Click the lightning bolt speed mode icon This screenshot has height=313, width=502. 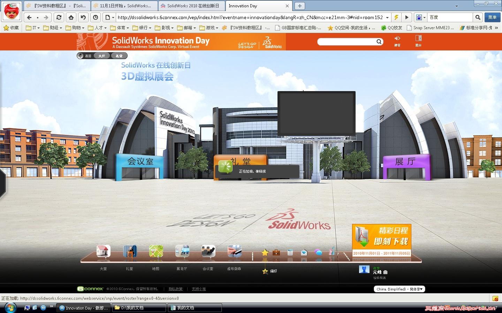(x=396, y=17)
